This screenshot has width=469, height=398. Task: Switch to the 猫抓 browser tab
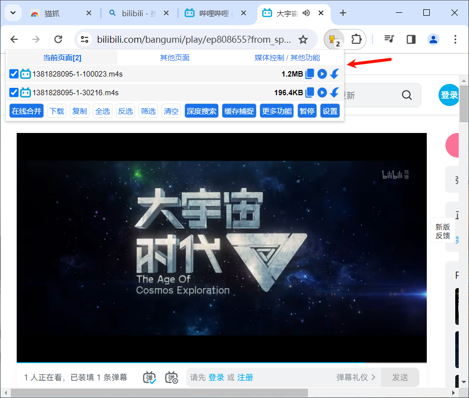[x=57, y=13]
